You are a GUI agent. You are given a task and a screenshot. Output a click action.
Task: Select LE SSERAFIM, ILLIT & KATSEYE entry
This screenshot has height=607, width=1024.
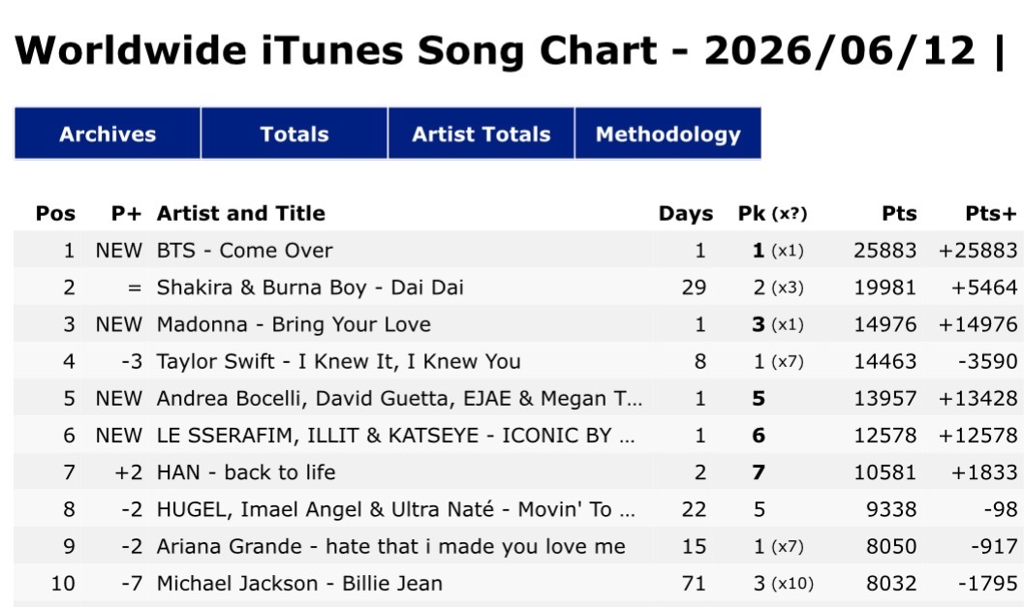[518, 436]
